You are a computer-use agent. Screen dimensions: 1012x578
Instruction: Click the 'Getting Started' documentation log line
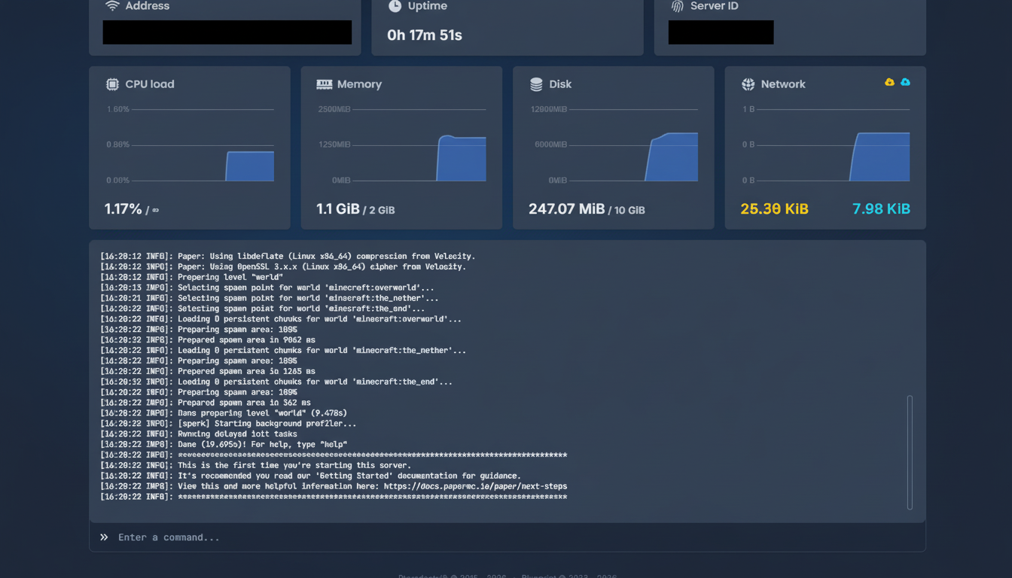point(310,476)
